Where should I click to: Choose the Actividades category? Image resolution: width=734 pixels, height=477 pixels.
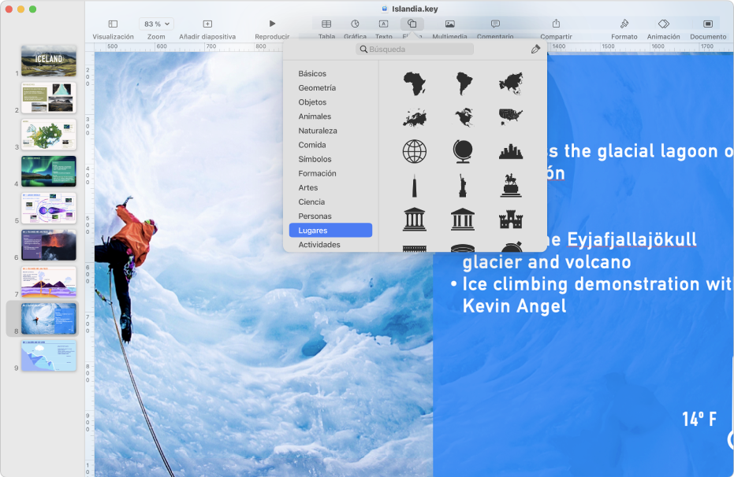point(319,245)
